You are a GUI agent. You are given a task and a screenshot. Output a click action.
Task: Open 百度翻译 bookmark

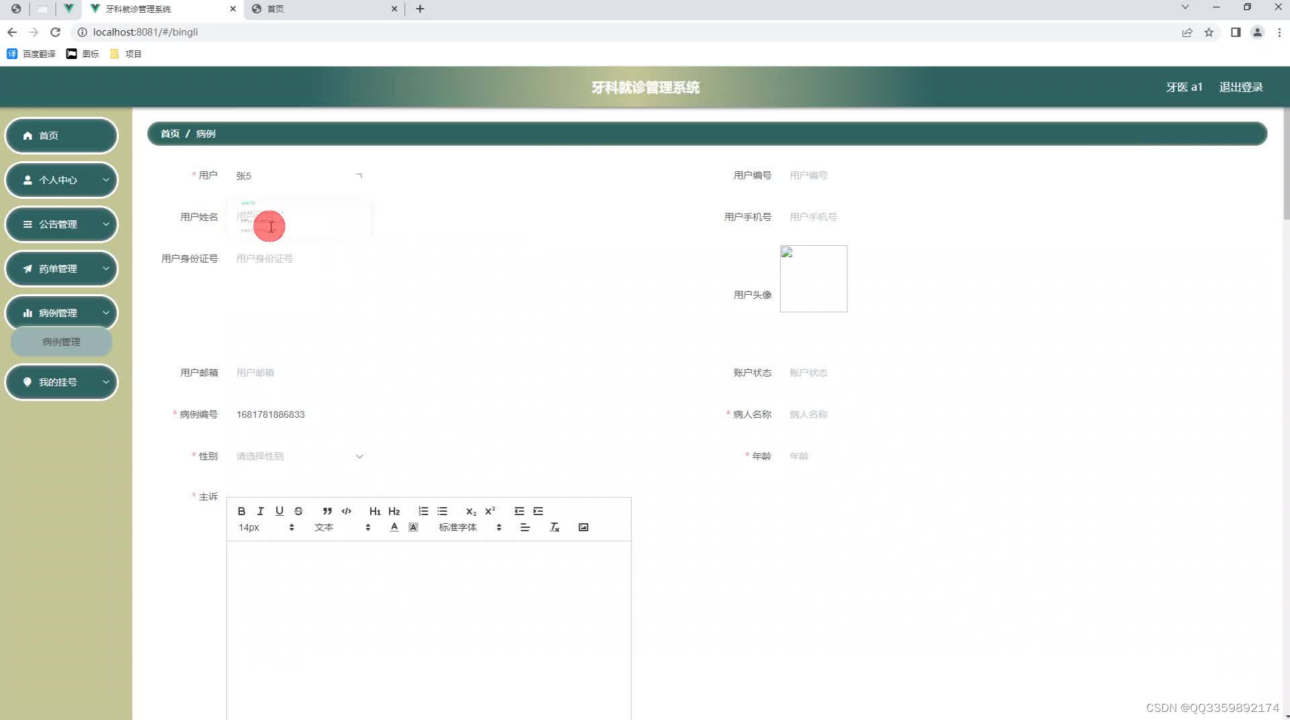31,54
